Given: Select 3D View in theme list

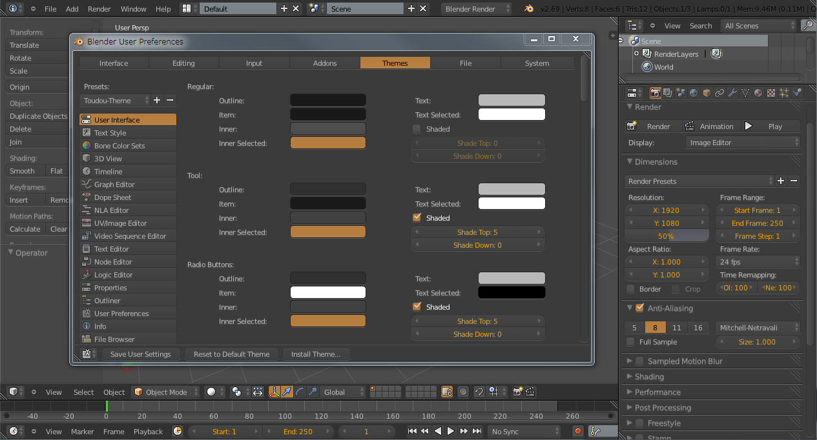Looking at the screenshot, I should pyautogui.click(x=128, y=158).
